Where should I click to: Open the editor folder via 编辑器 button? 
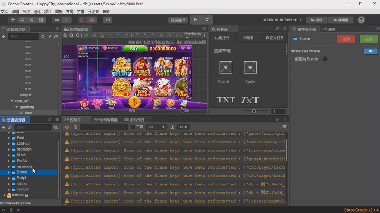tap(341, 20)
